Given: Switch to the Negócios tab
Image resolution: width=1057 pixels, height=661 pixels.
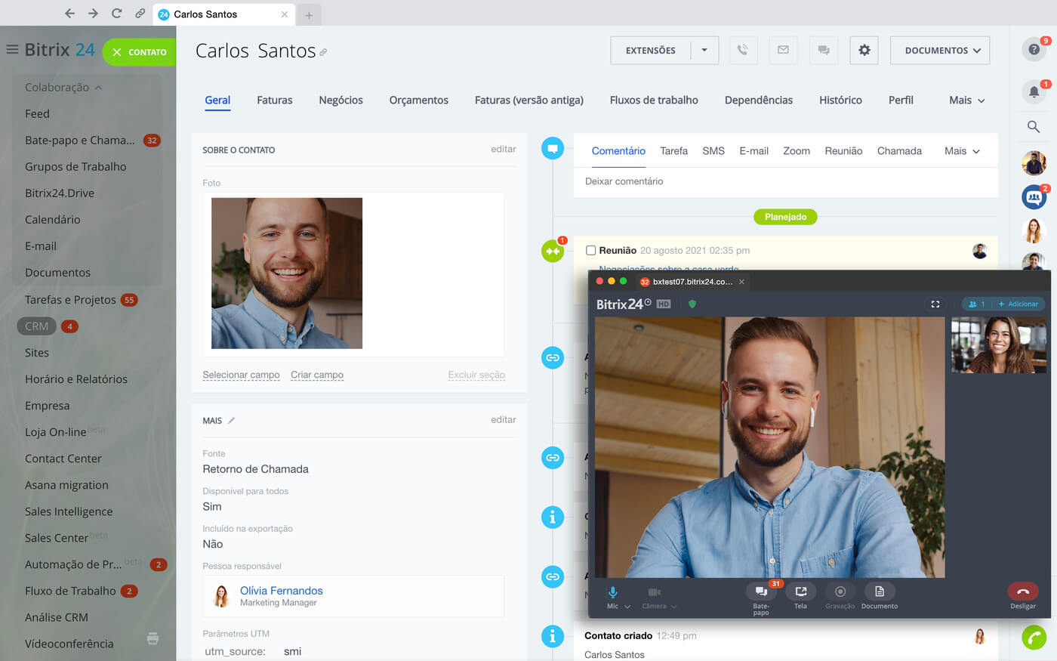Looking at the screenshot, I should pyautogui.click(x=341, y=100).
